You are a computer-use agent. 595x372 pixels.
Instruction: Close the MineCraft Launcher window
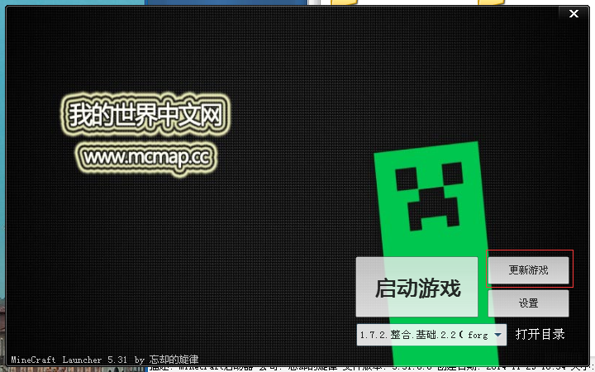[x=574, y=14]
